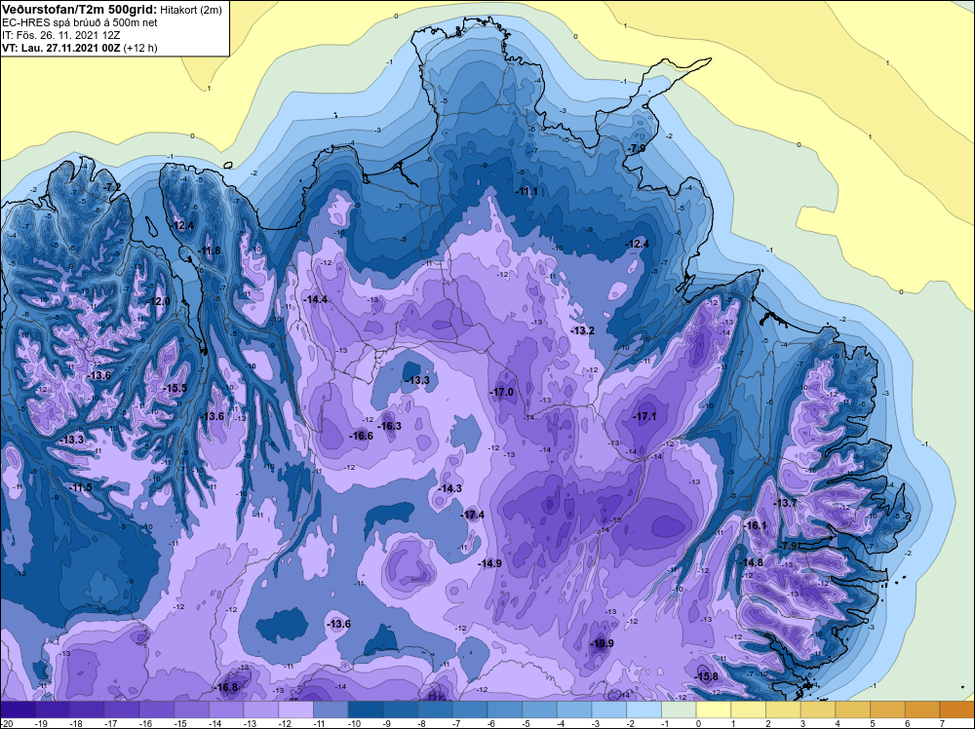Click the -19.9 temperature value on map
Screen dimensions: 975x729
click(602, 643)
